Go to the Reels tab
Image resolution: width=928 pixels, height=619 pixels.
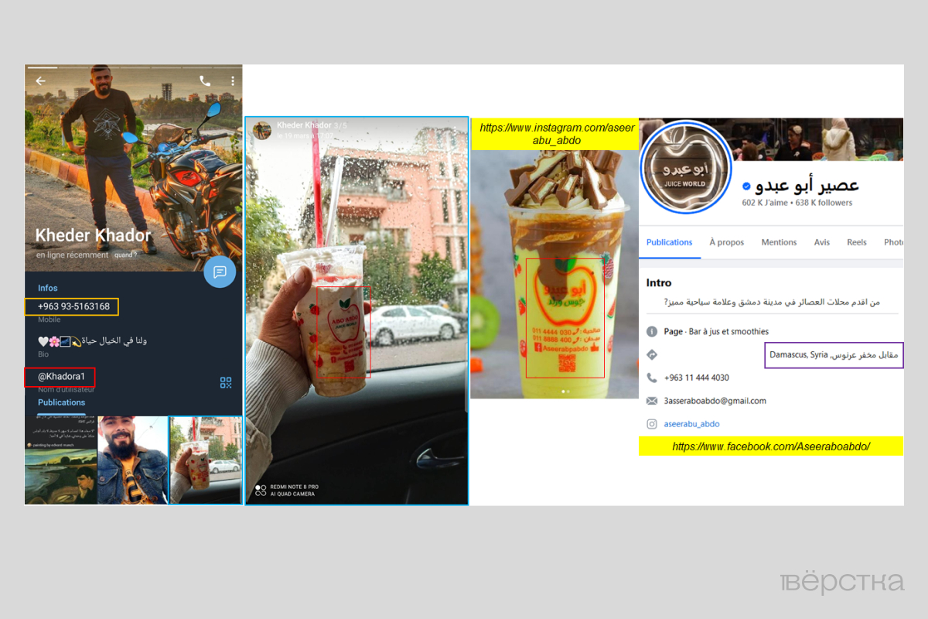click(x=856, y=242)
